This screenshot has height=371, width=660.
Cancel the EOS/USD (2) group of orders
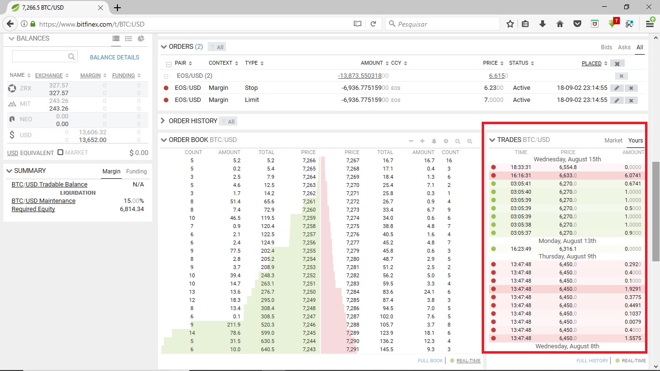[x=621, y=76]
